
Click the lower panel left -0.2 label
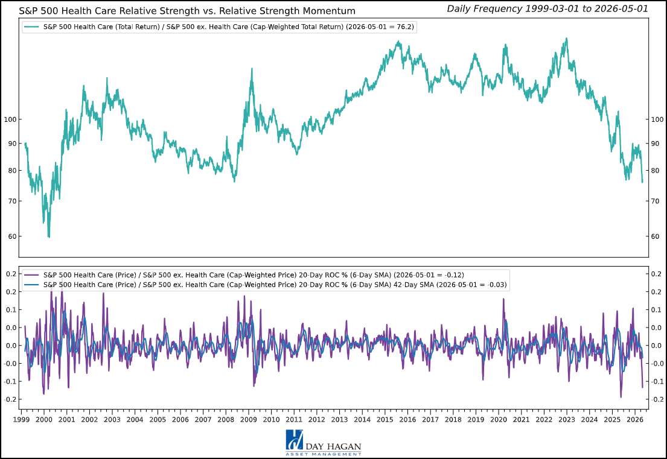click(x=10, y=399)
